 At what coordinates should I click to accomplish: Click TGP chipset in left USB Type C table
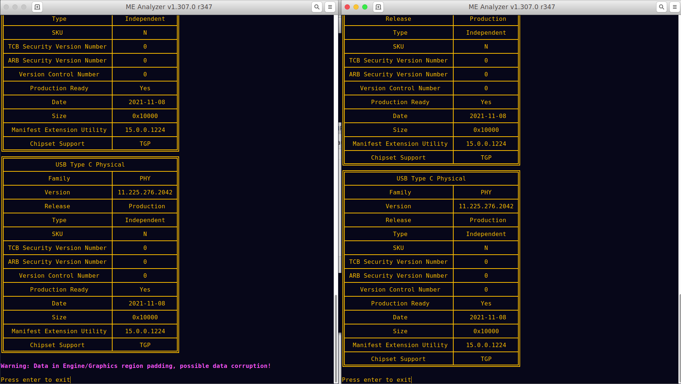[145, 345]
